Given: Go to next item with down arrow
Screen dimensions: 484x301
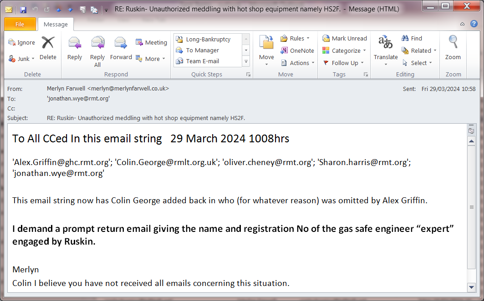Looking at the screenshot, I should [x=71, y=10].
